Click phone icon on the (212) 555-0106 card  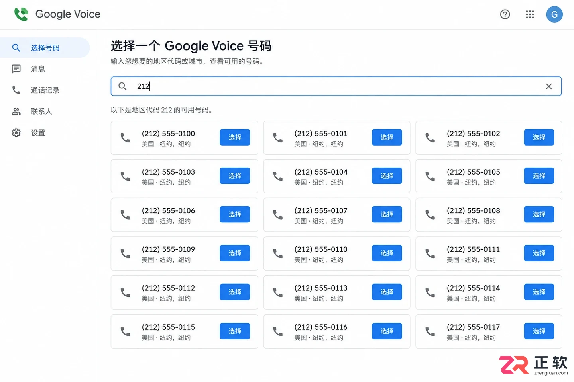click(125, 215)
